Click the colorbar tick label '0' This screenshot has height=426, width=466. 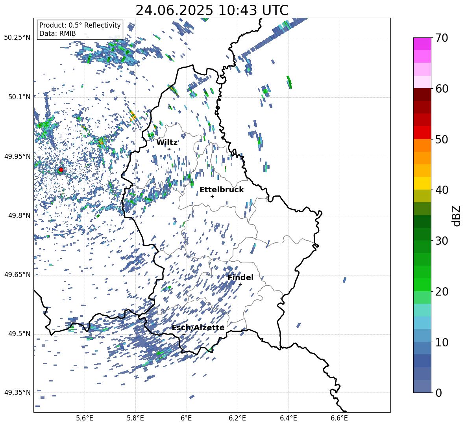[x=438, y=393]
